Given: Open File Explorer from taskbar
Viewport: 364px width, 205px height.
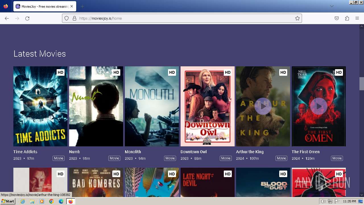Looking at the screenshot, I should coord(32,201).
